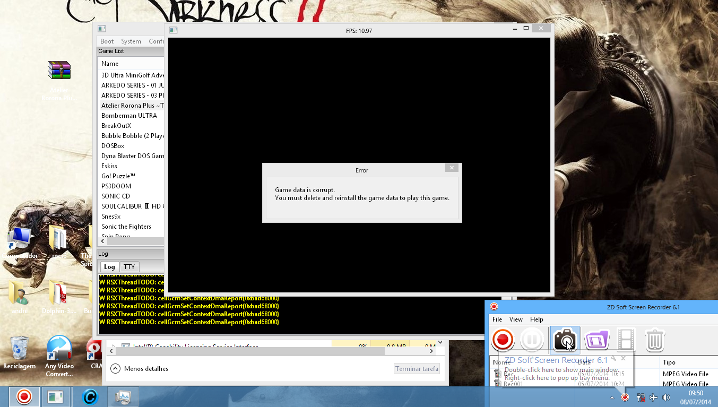The height and width of the screenshot is (407, 718).
Task: Click the camera screenshot icon
Action: (x=565, y=340)
